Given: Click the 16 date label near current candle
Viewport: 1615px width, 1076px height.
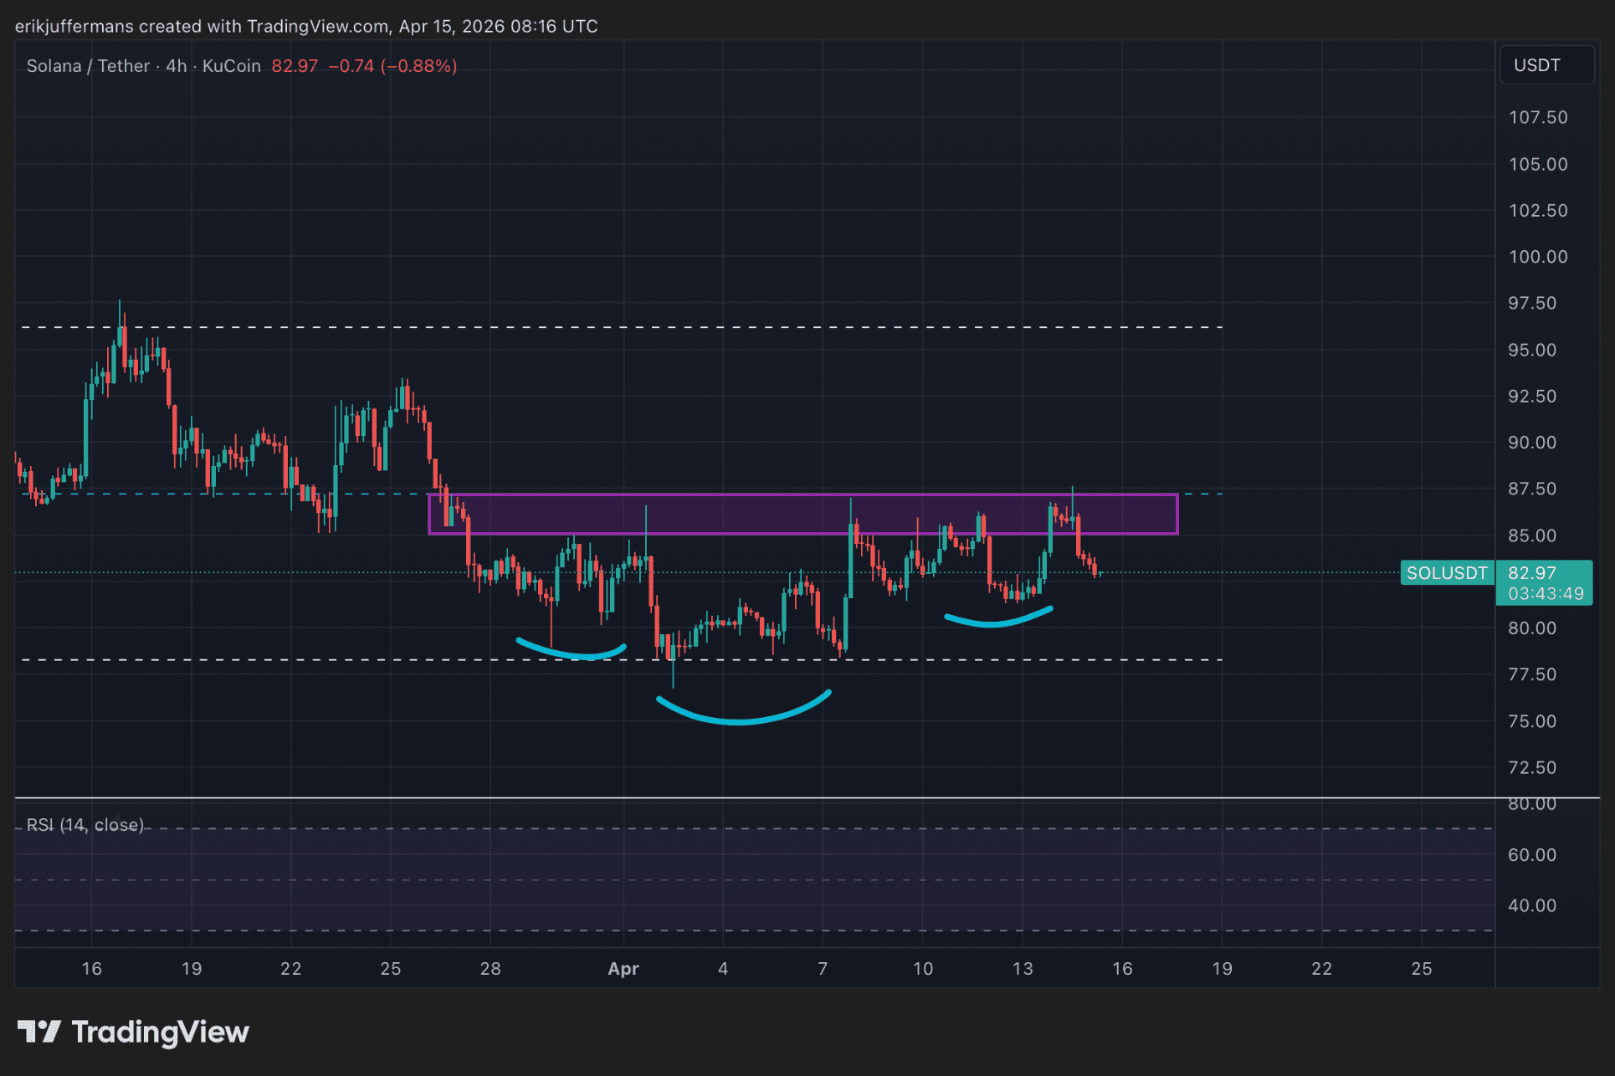Looking at the screenshot, I should (x=1121, y=969).
